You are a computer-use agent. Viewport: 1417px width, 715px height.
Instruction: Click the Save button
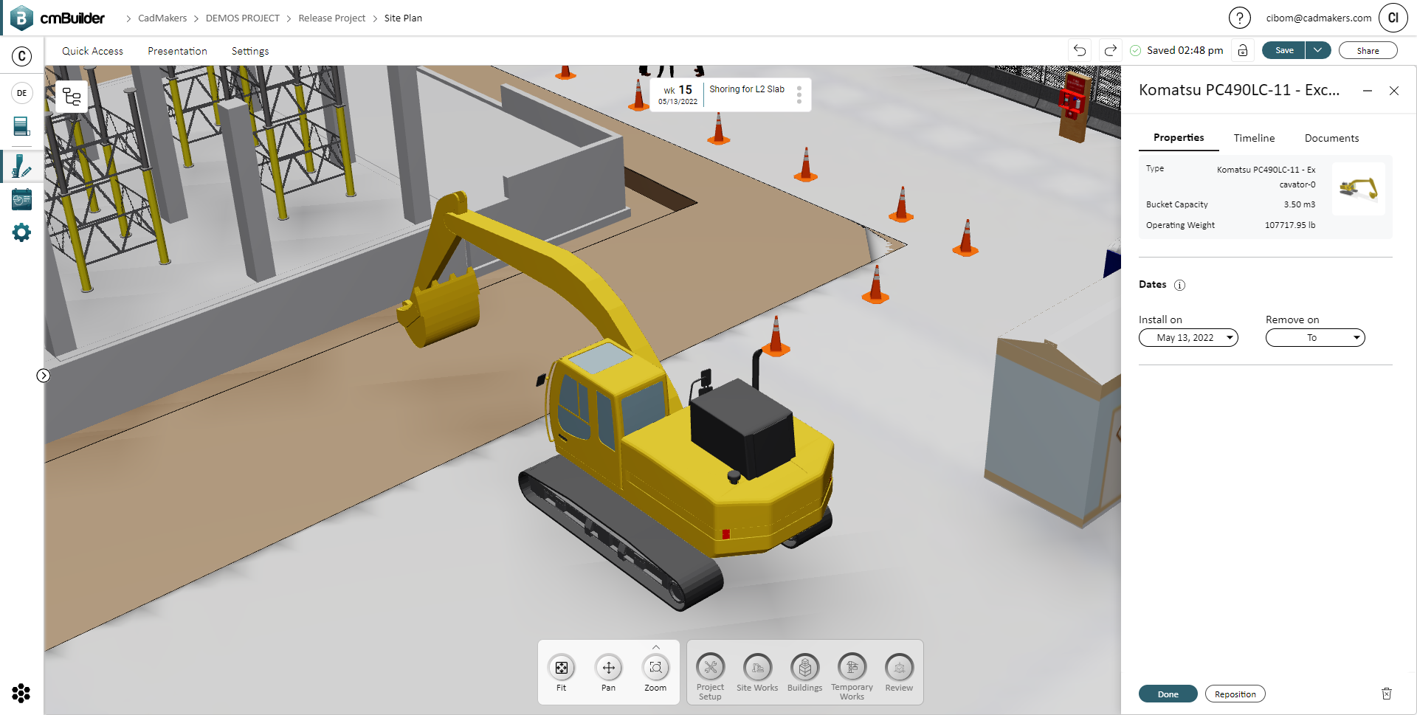pyautogui.click(x=1284, y=50)
